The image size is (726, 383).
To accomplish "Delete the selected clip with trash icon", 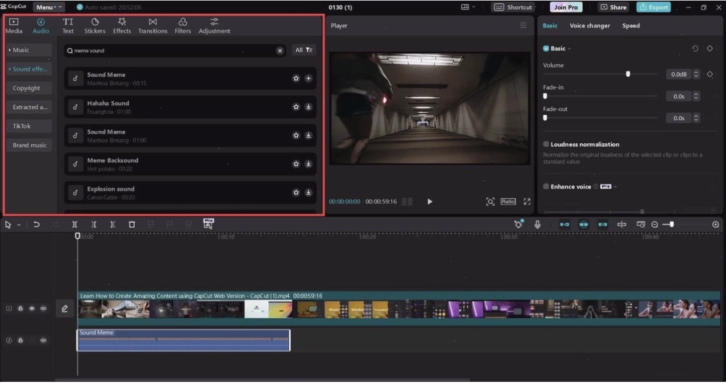I will (x=132, y=224).
